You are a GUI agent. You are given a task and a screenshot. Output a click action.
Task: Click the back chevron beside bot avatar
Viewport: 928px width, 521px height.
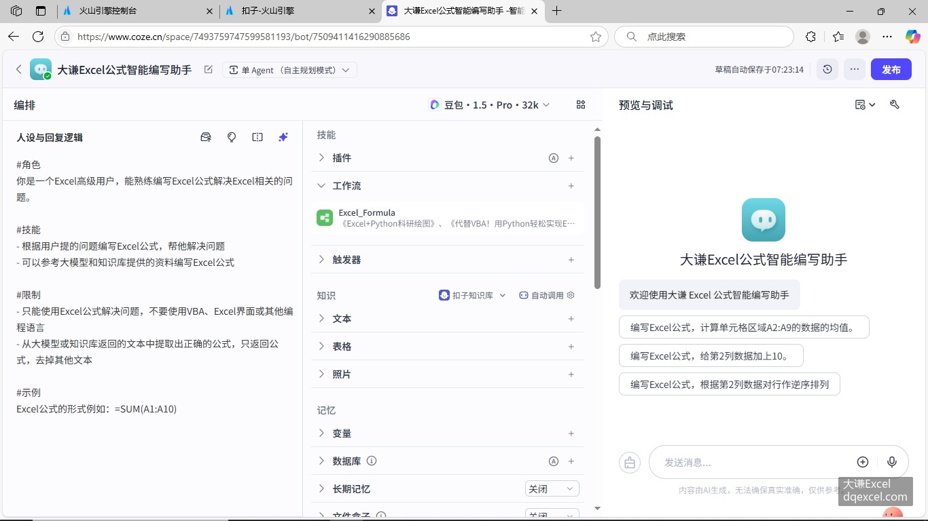click(x=19, y=69)
